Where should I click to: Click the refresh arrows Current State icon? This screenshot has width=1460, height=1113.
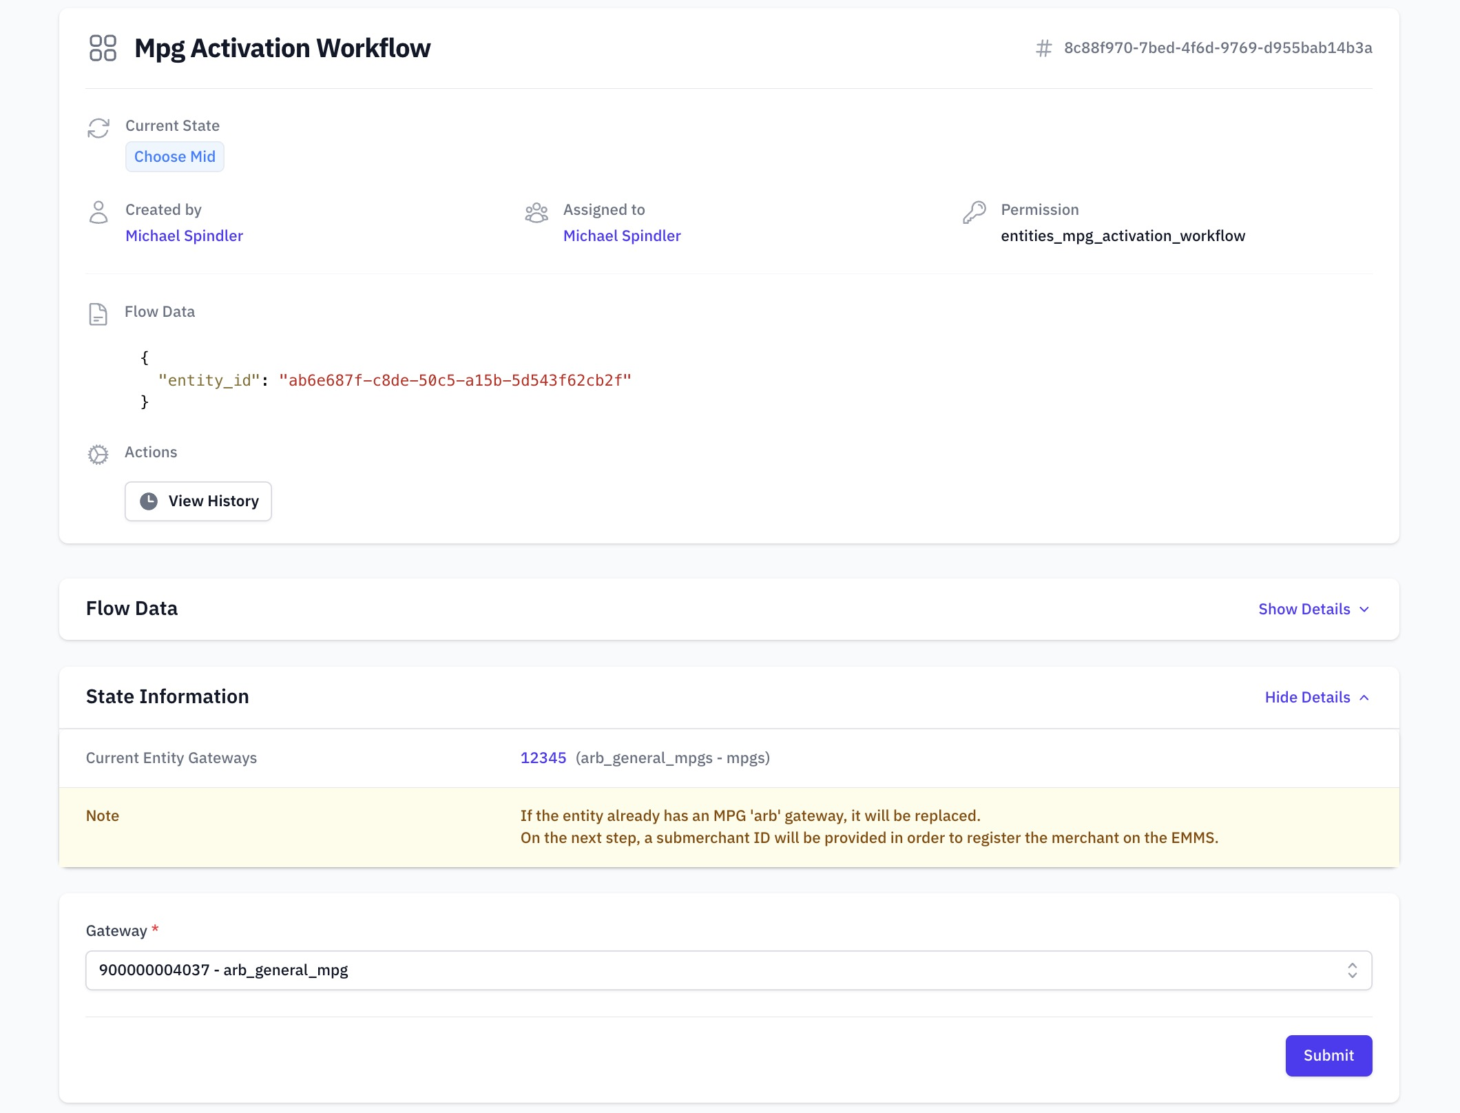tap(98, 128)
